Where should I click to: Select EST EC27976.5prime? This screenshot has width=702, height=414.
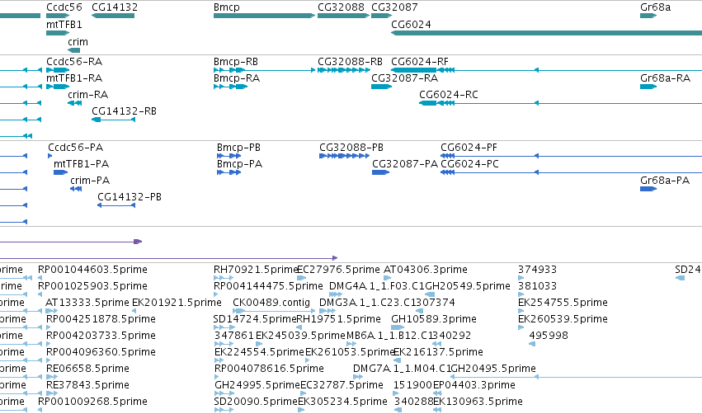338,270
